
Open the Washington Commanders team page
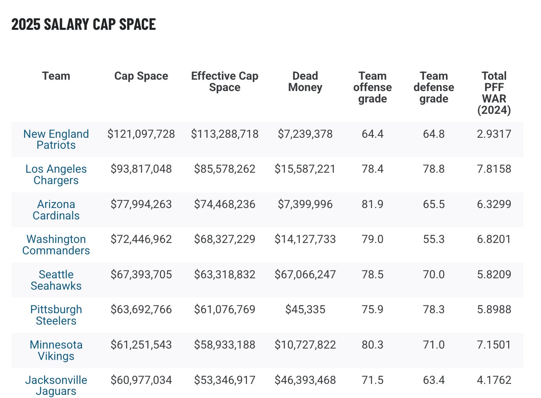click(56, 245)
